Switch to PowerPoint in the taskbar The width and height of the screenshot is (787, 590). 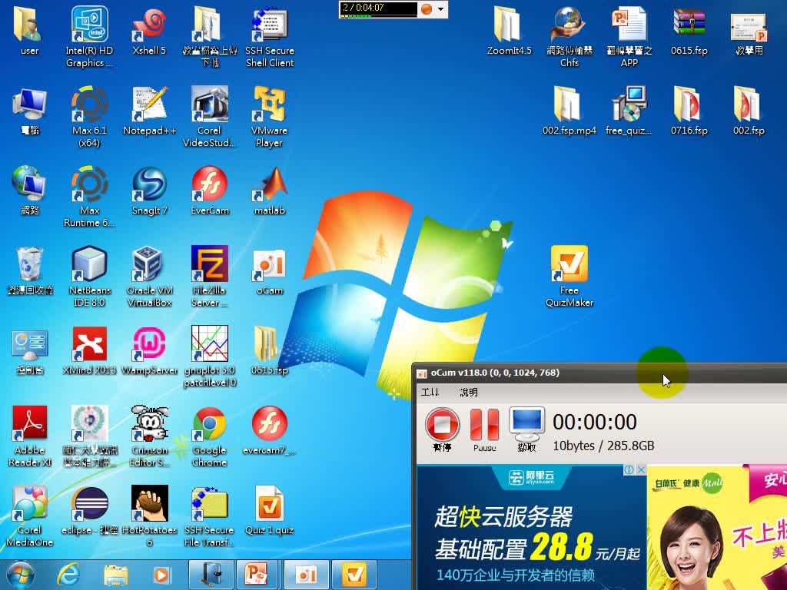[256, 575]
